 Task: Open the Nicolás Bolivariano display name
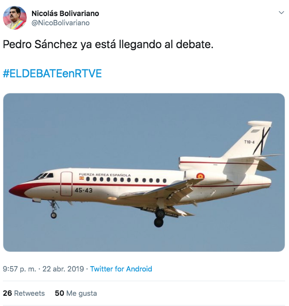click(65, 14)
